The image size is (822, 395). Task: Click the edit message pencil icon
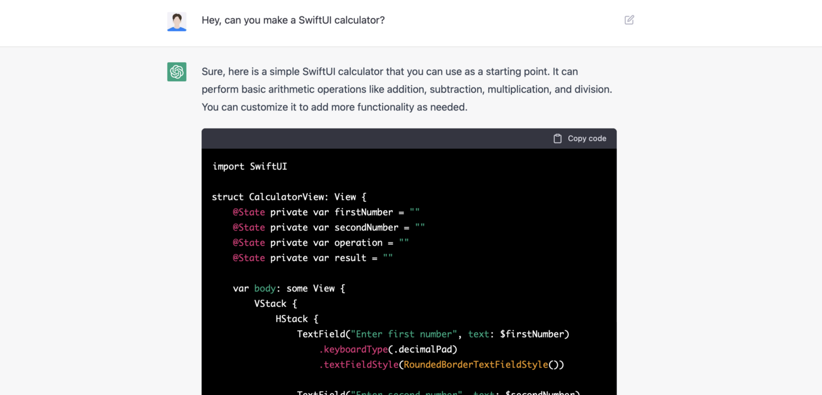tap(629, 20)
